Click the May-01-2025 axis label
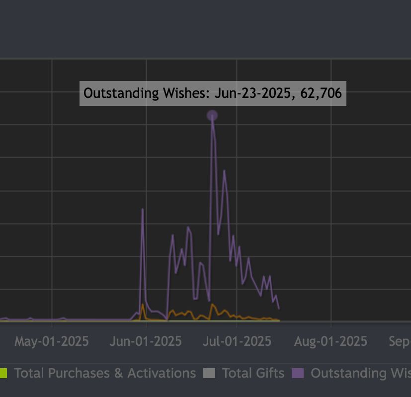411x397 pixels. coord(52,341)
